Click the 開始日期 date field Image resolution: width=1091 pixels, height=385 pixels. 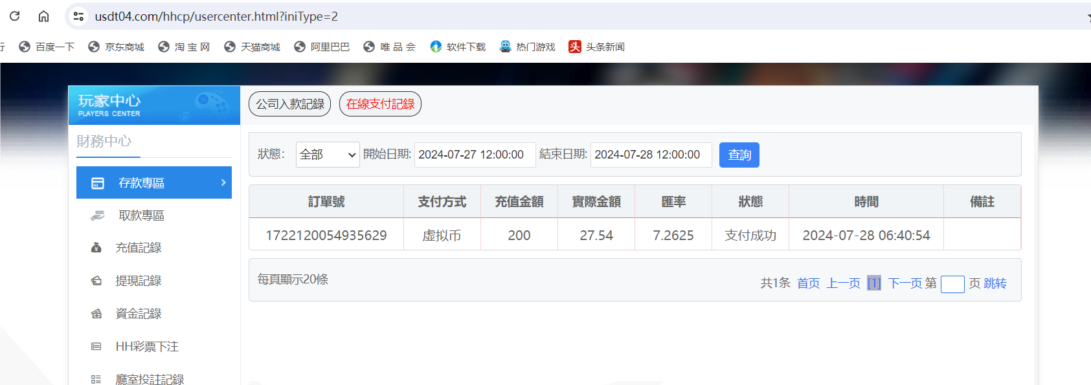coord(475,155)
